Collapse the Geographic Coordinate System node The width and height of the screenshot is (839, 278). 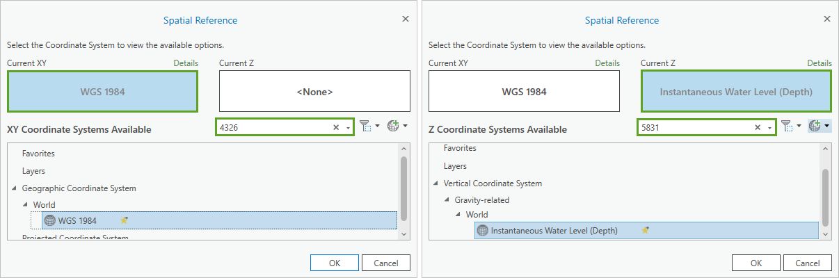[15, 188]
